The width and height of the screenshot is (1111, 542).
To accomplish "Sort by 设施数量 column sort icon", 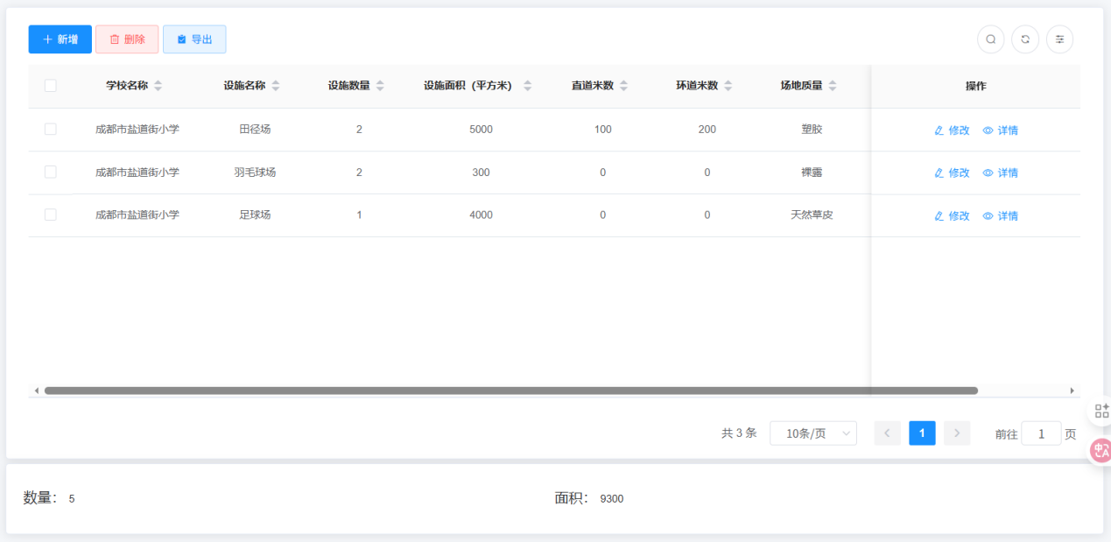I will [x=380, y=86].
